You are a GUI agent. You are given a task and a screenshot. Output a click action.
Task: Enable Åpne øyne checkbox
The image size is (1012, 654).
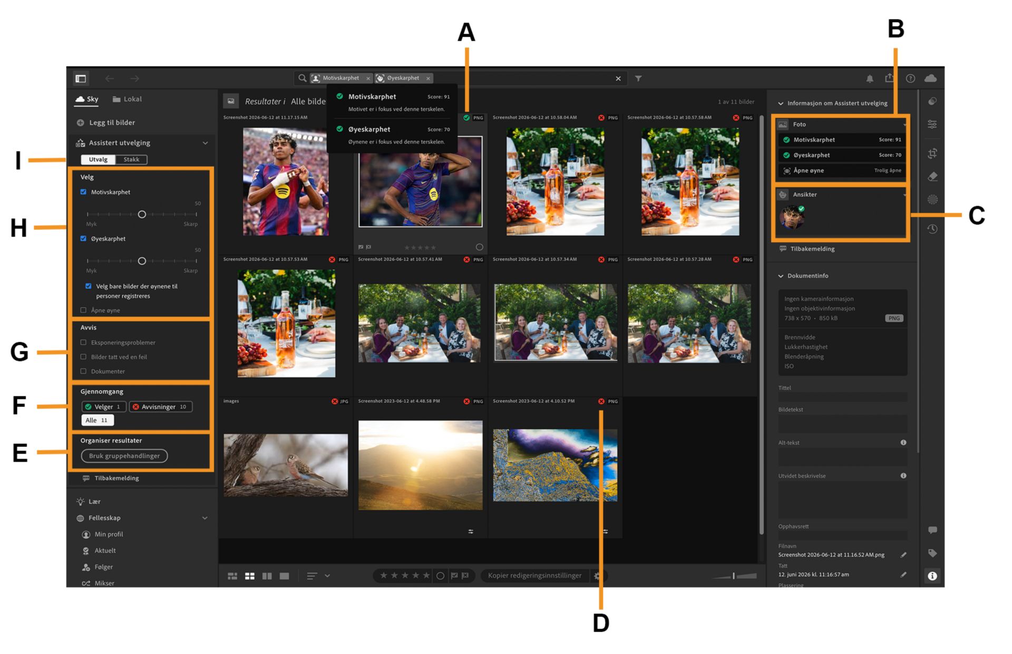point(83,310)
